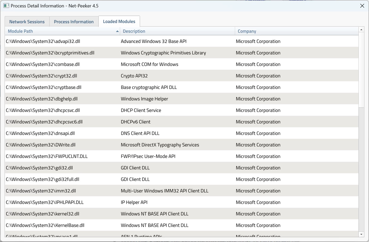
Task: Switch to the Network Sessions tab
Action: tap(27, 22)
